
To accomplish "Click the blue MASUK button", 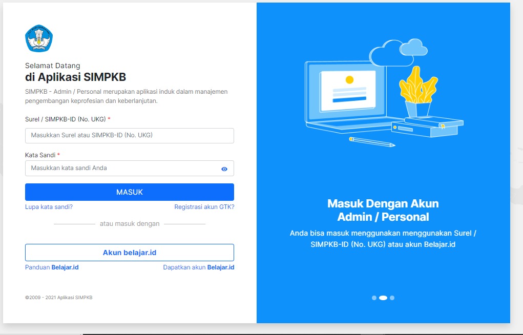I will click(129, 192).
